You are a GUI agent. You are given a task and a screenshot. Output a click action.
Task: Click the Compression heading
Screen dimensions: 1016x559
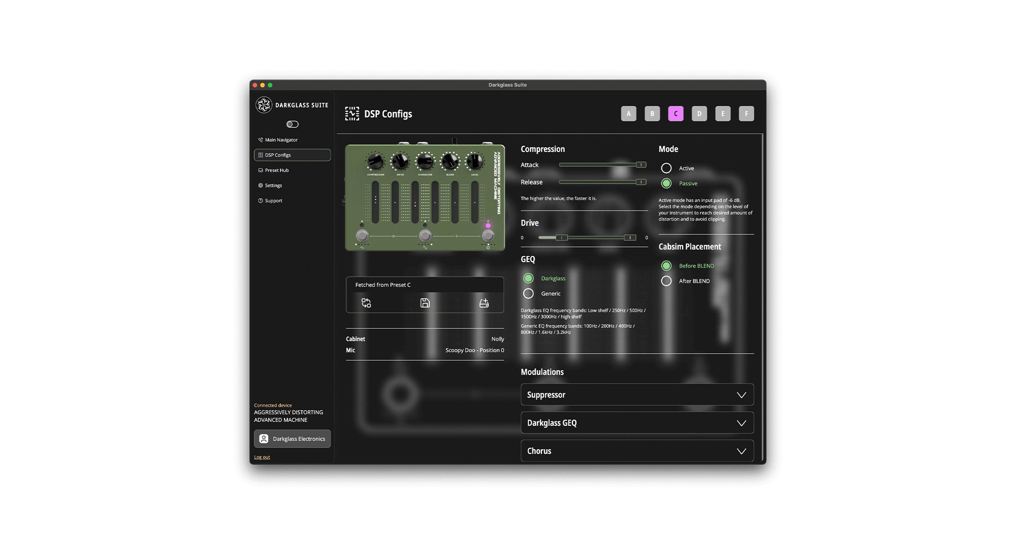click(543, 149)
